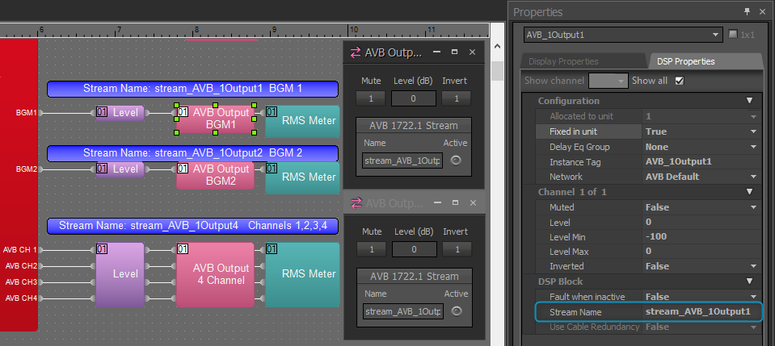Click the Level (dB) field in the top dialog
Viewport: 775px width, 346px height.
(x=413, y=98)
